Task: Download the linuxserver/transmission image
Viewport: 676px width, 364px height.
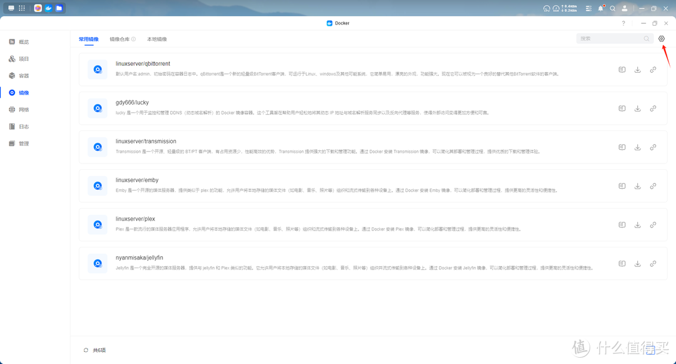Action: tap(638, 147)
